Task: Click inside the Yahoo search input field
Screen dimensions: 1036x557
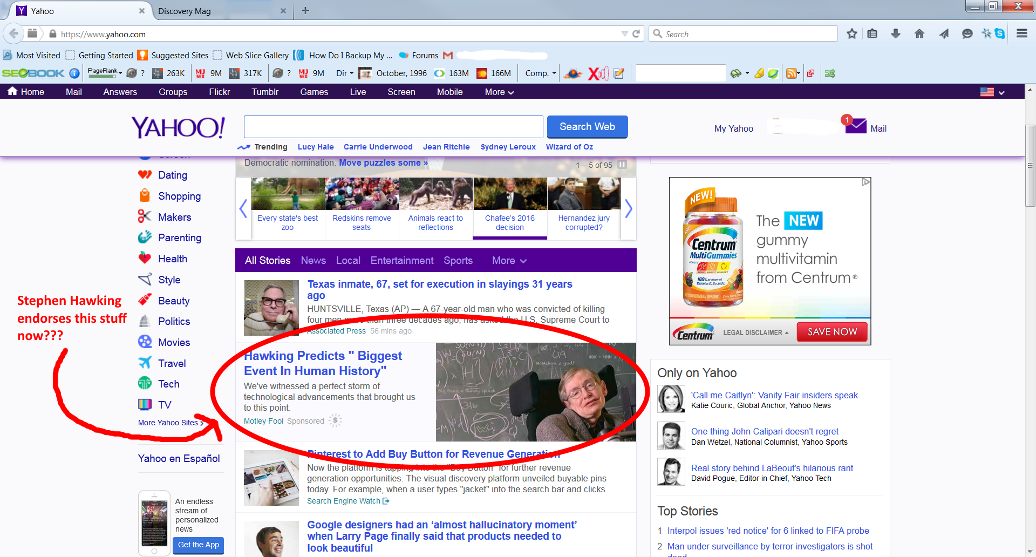Action: tap(393, 127)
